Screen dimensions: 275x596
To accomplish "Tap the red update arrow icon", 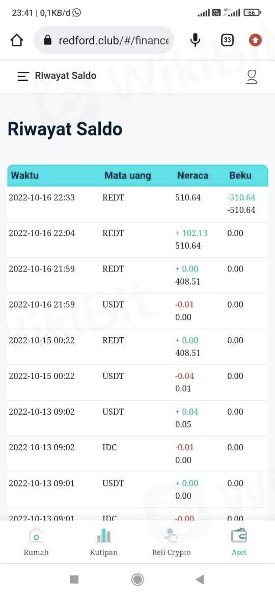I will pos(255,40).
